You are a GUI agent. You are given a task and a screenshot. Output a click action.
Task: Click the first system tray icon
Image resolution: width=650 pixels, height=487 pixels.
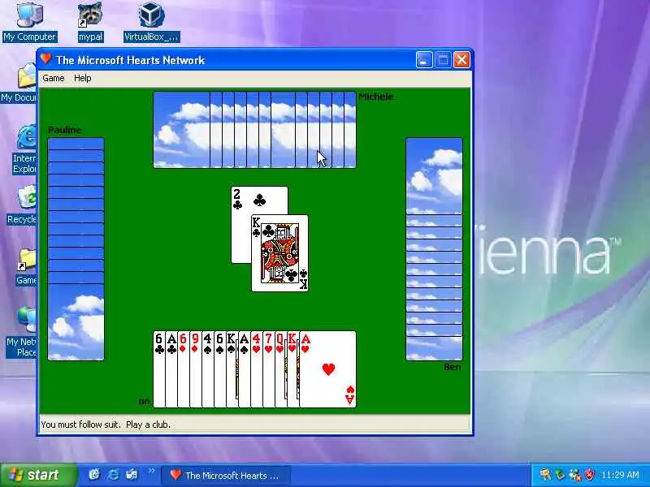[545, 475]
